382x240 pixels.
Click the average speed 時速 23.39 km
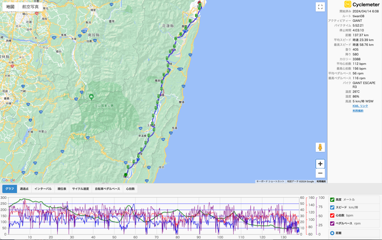point(363,40)
